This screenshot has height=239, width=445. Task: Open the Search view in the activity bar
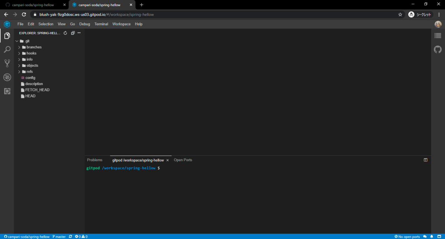tap(7, 50)
